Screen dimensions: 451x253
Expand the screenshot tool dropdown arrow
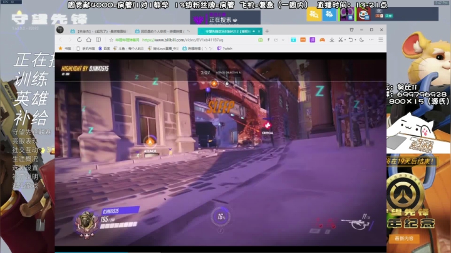pos(345,40)
